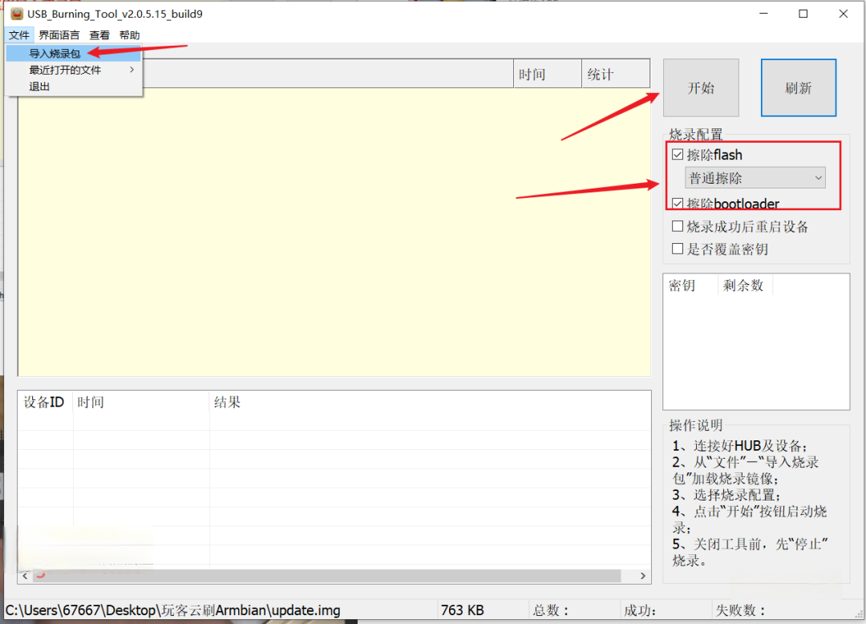This screenshot has width=866, height=624.
Task: Click the 密钥 column header
Action: click(690, 286)
